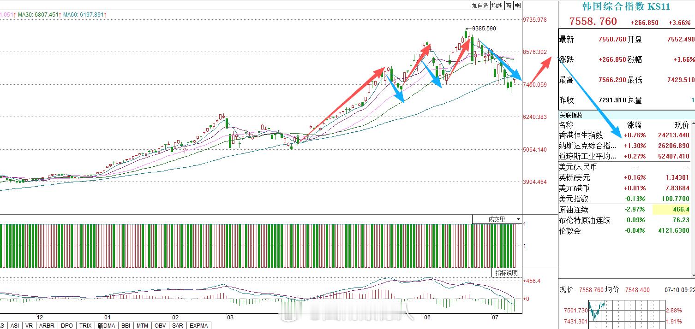Screen dimensions: 695x329
Task: Switch to the SAR indicator tab
Action: pos(178,325)
